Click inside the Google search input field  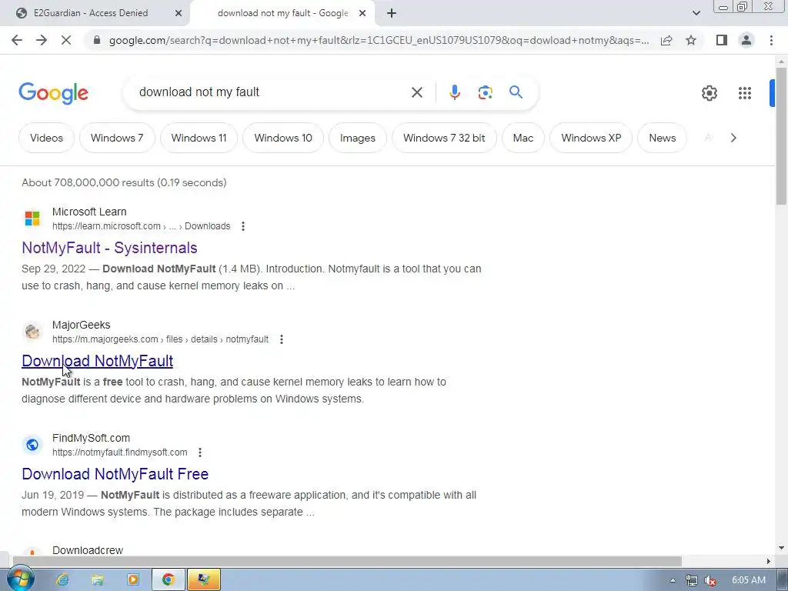tap(272, 92)
